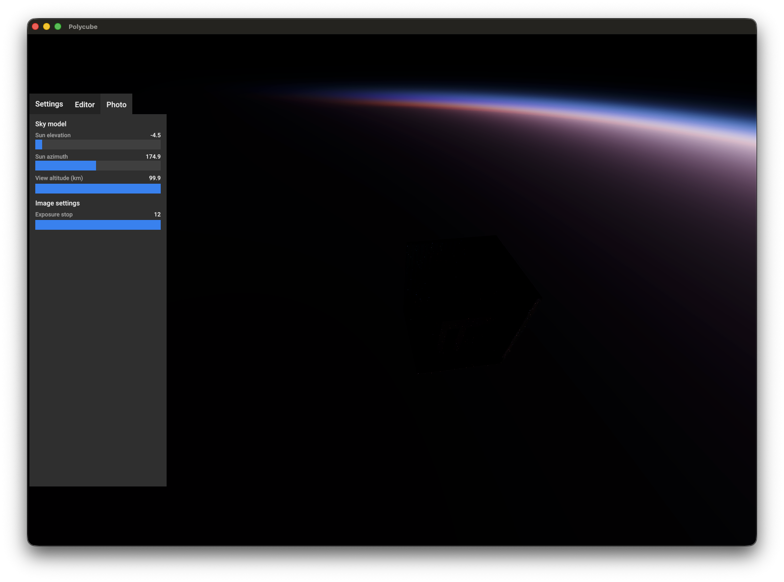
Task: Click the Exposure stop slider bar
Action: pos(98,225)
